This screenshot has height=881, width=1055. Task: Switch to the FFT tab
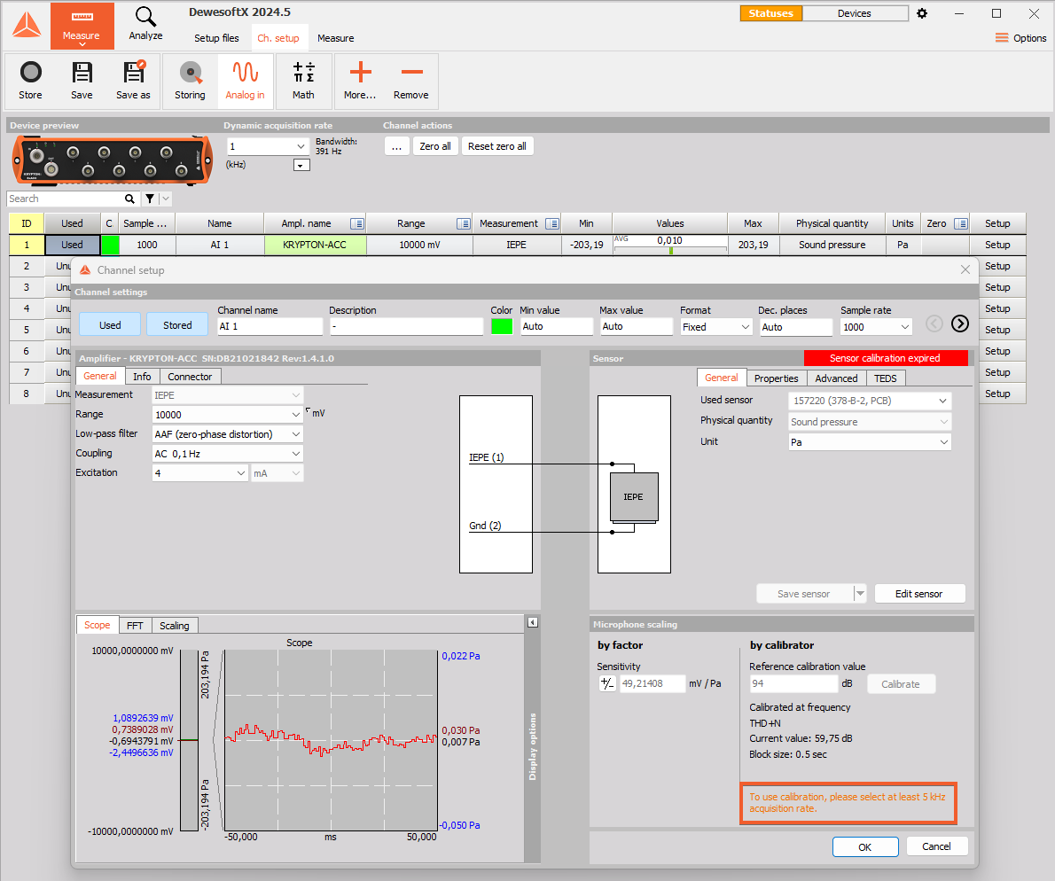(135, 626)
